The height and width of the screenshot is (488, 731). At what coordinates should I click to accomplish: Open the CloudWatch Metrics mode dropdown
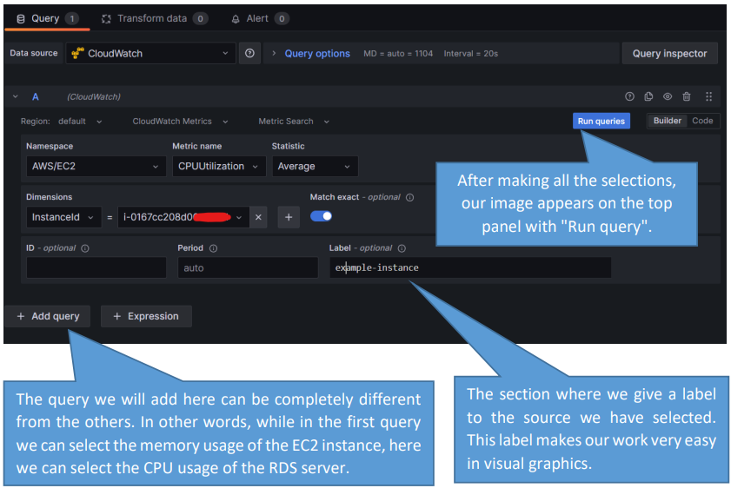coord(180,122)
